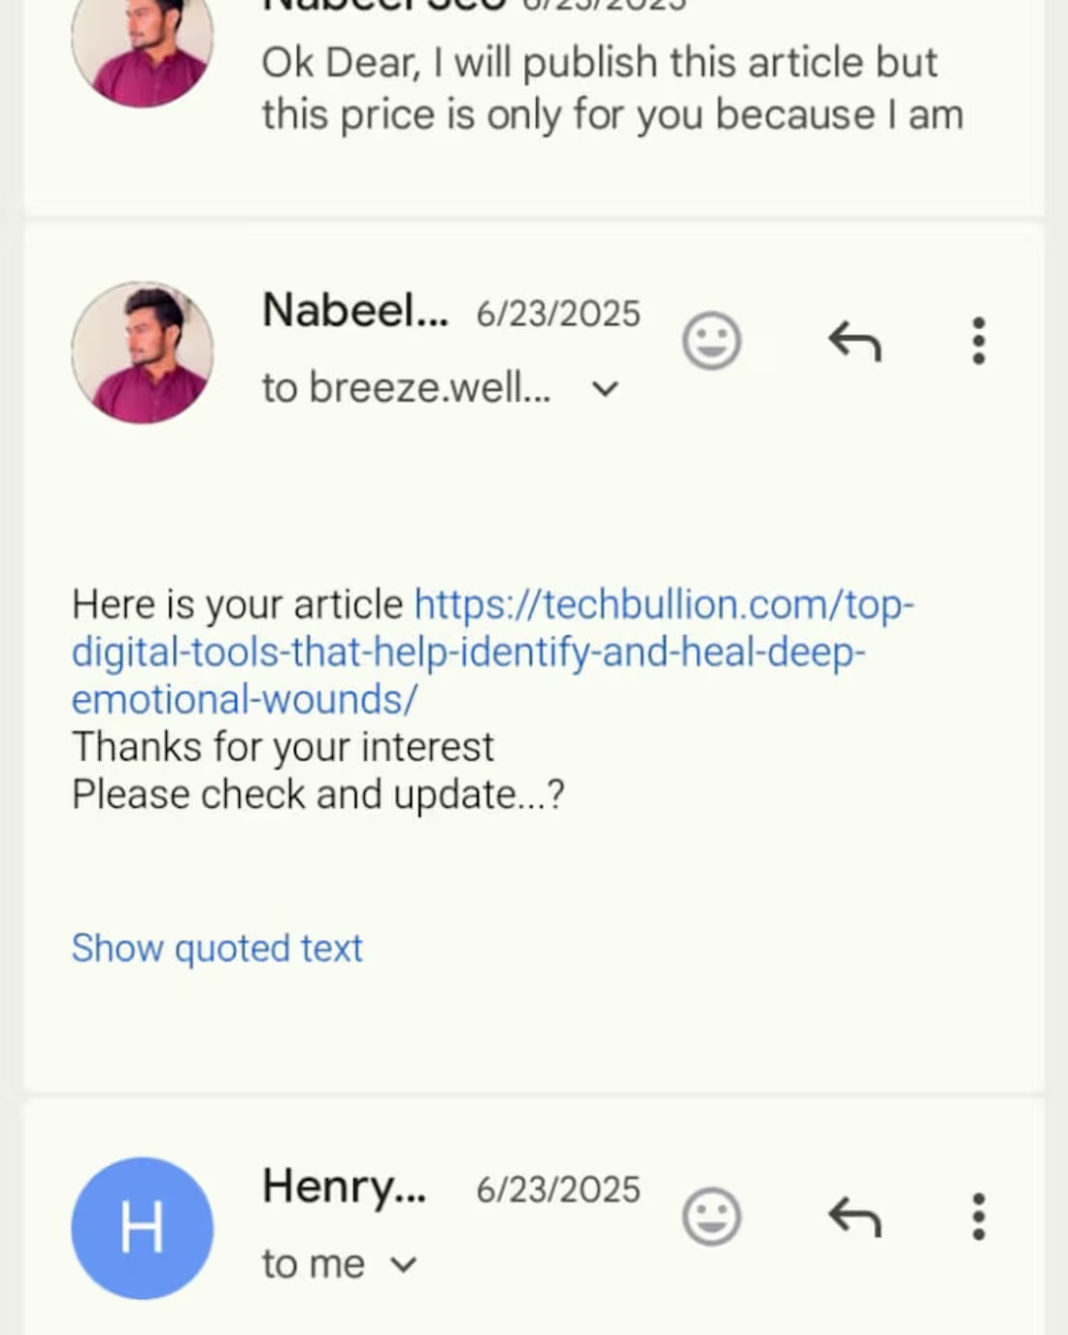This screenshot has height=1335, width=1068.
Task: Tap the Henry sender name
Action: (344, 1187)
